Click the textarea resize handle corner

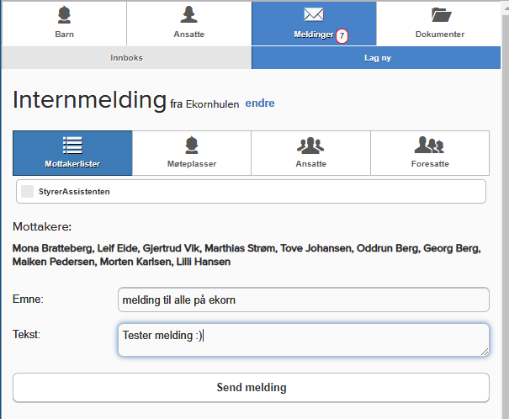(485, 352)
